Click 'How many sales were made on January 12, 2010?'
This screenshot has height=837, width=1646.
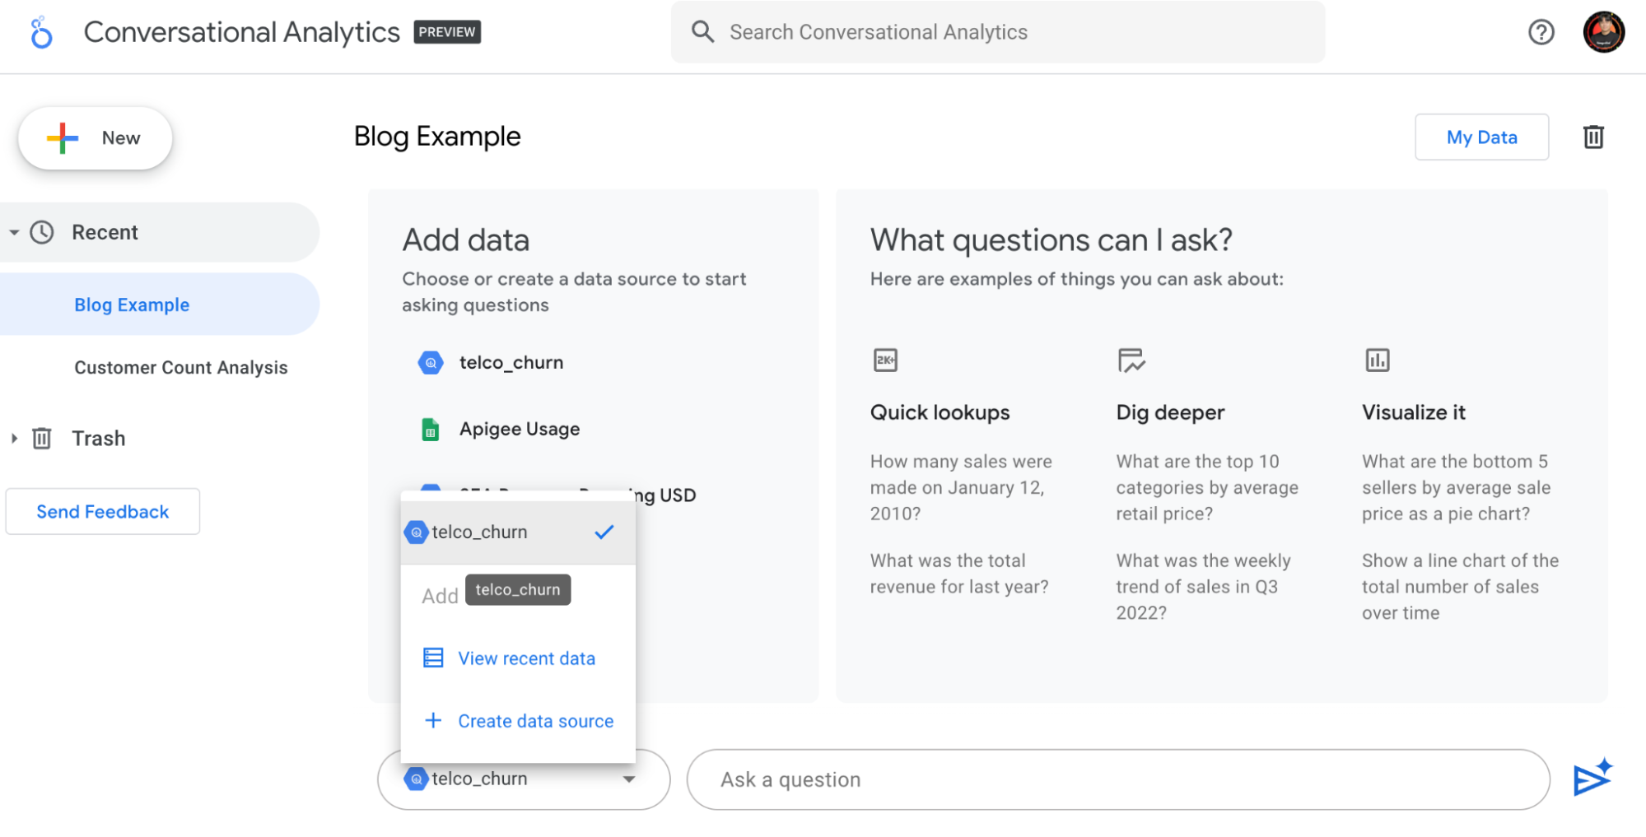[x=961, y=487]
